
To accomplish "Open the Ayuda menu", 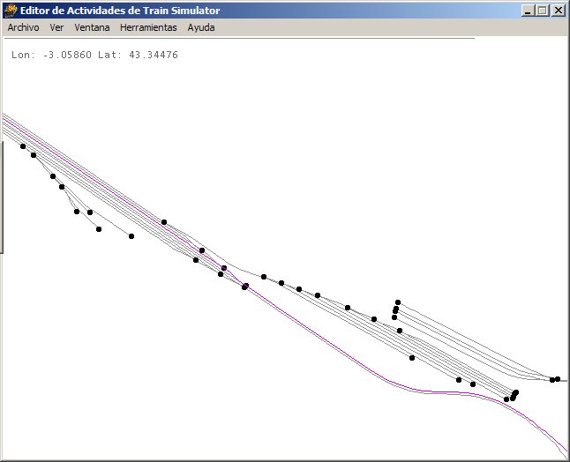I will (201, 27).
